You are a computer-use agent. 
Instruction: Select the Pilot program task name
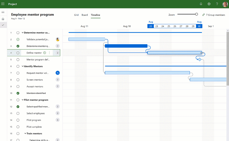(x=34, y=120)
